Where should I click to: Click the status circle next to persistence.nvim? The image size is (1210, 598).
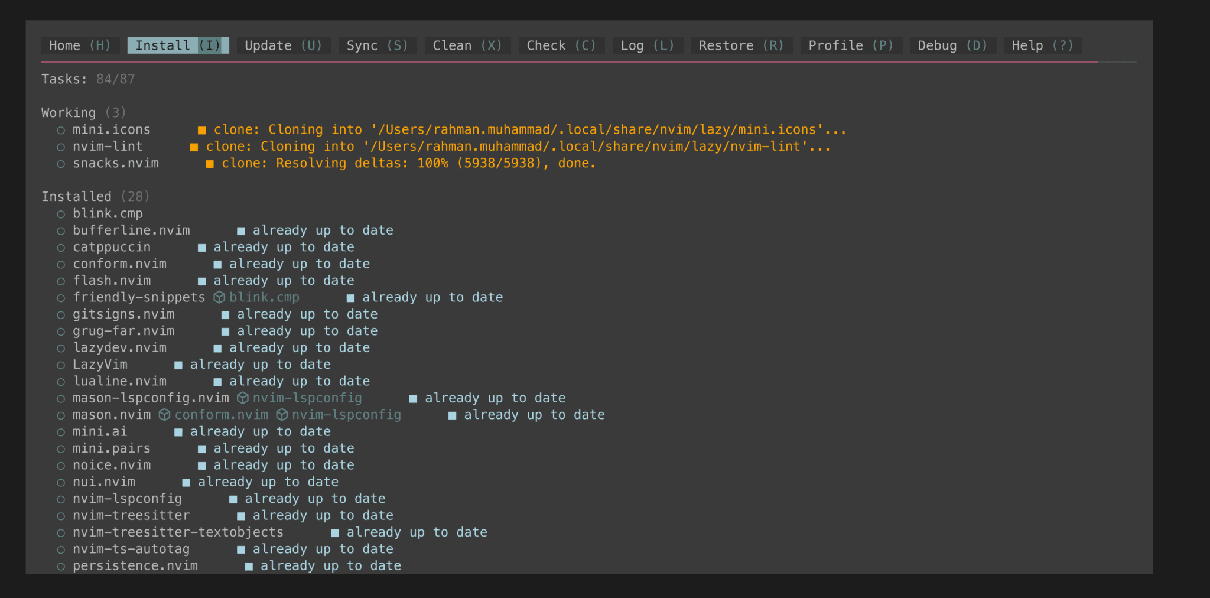click(60, 565)
